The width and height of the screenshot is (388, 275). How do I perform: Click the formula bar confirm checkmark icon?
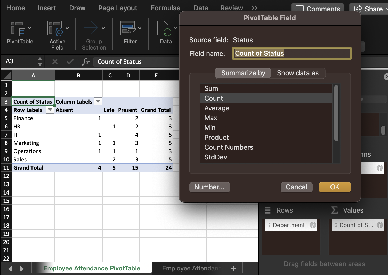point(70,62)
